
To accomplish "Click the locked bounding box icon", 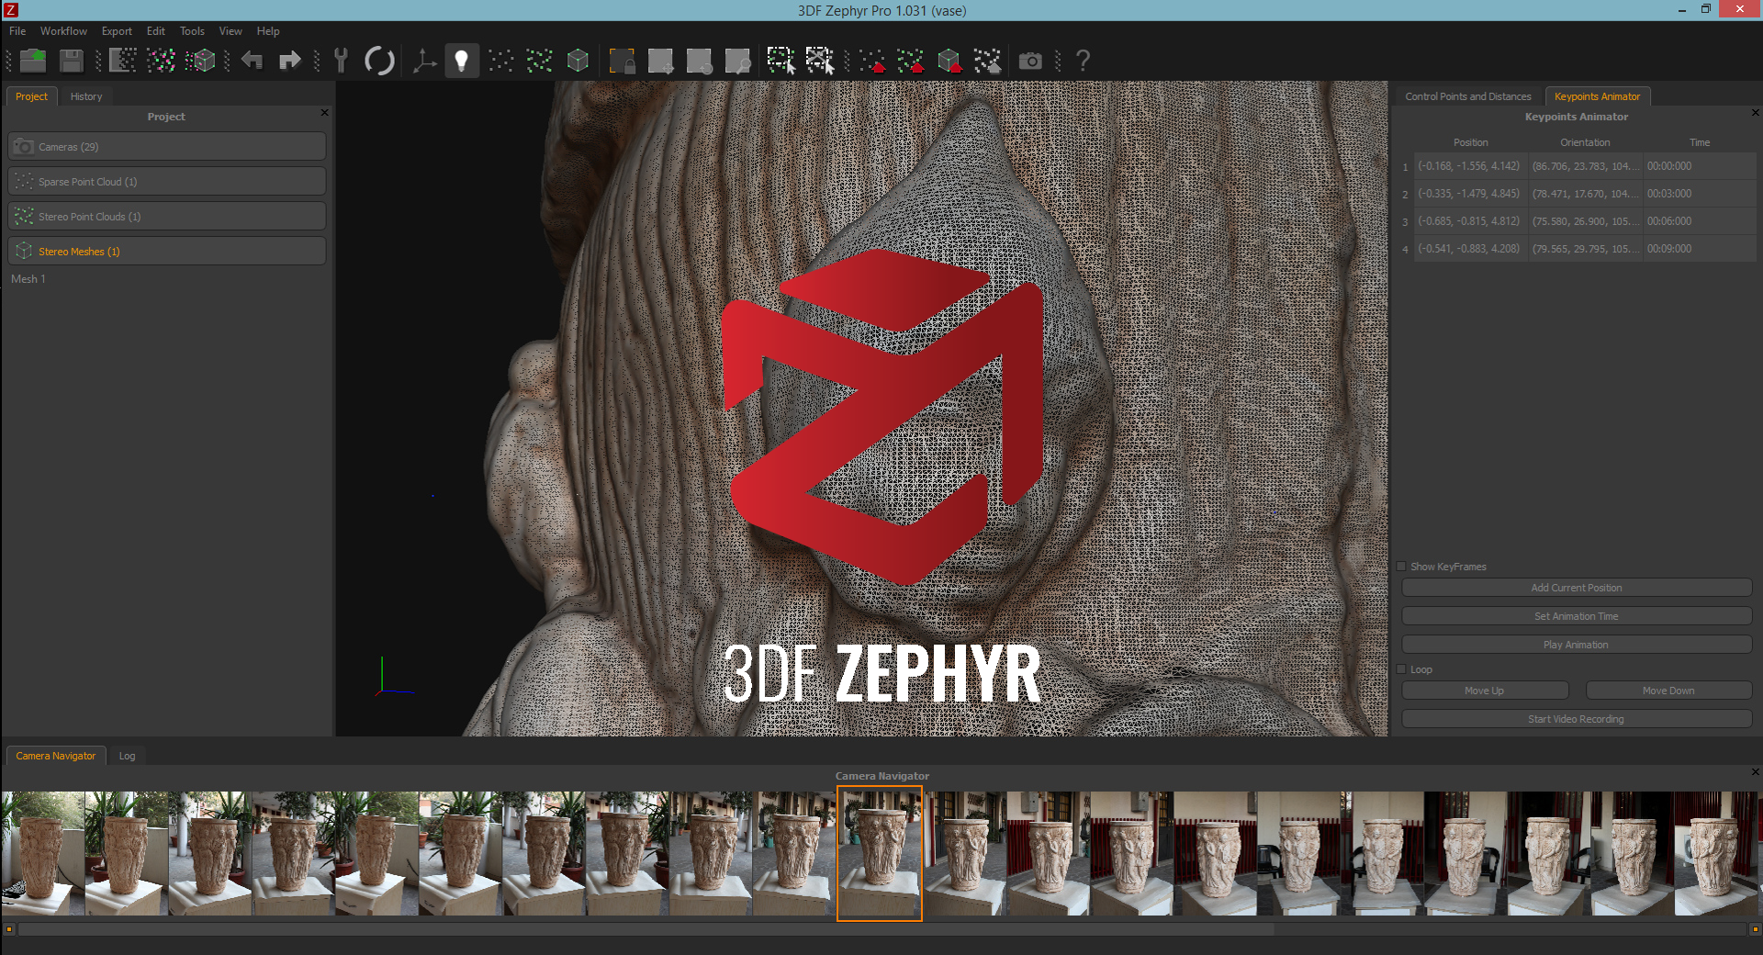I will point(622,61).
